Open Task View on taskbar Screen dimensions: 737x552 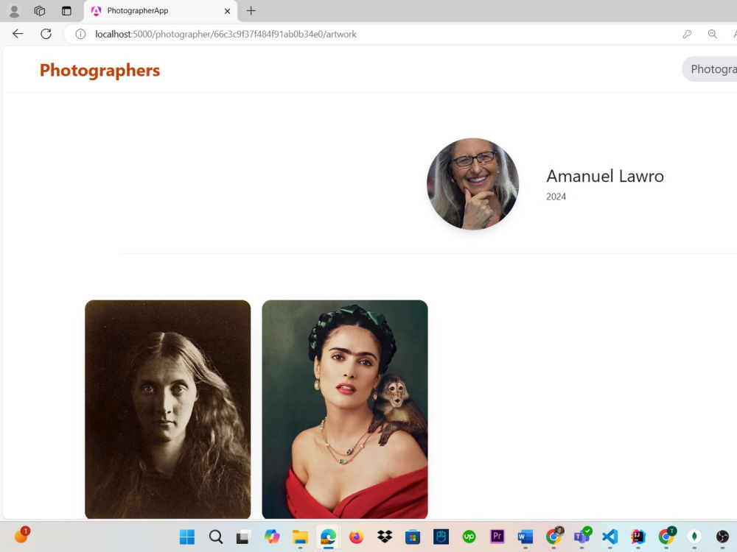[x=243, y=537]
